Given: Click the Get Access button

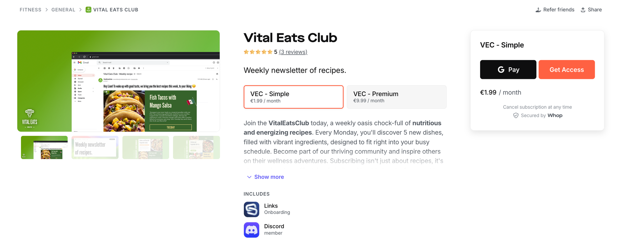Looking at the screenshot, I should [567, 70].
